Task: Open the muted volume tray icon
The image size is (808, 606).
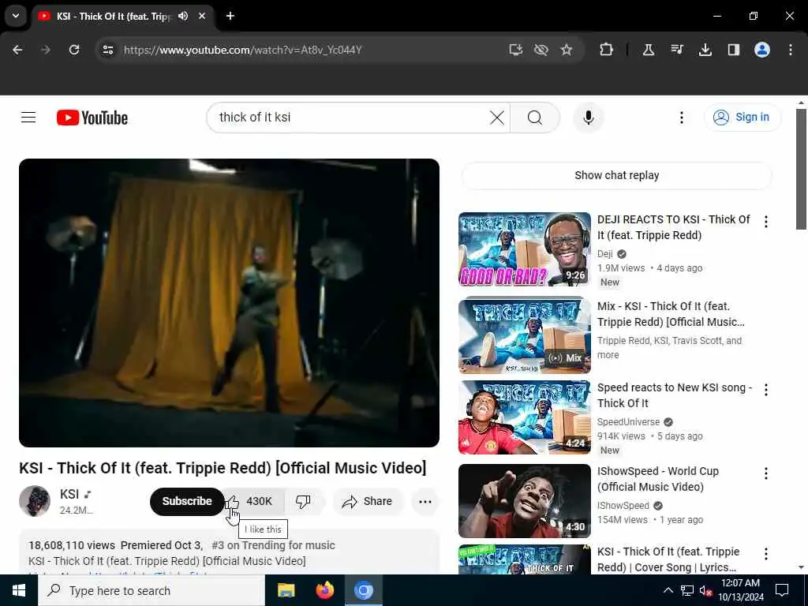Action: coord(706,590)
